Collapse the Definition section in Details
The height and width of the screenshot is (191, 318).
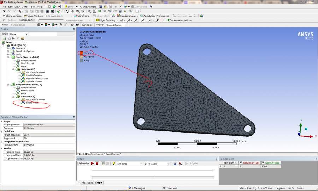click(2, 131)
